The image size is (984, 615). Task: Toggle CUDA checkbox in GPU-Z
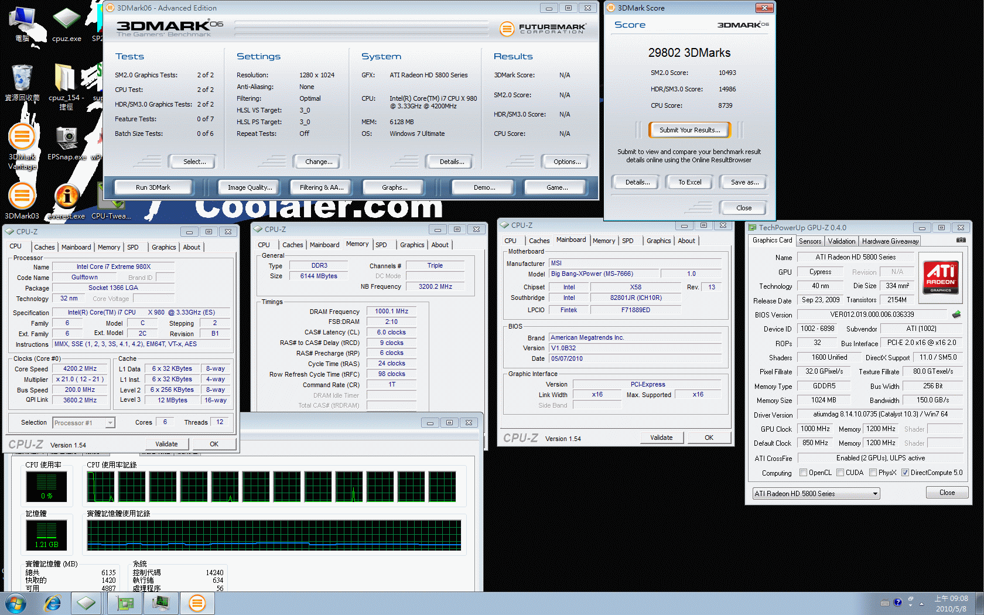840,473
